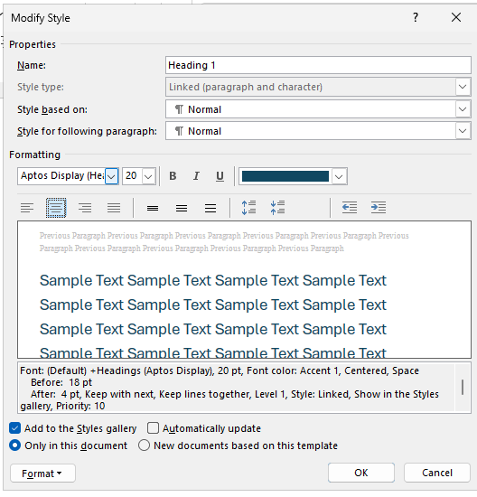Align text right
477x497 pixels.
pos(85,208)
